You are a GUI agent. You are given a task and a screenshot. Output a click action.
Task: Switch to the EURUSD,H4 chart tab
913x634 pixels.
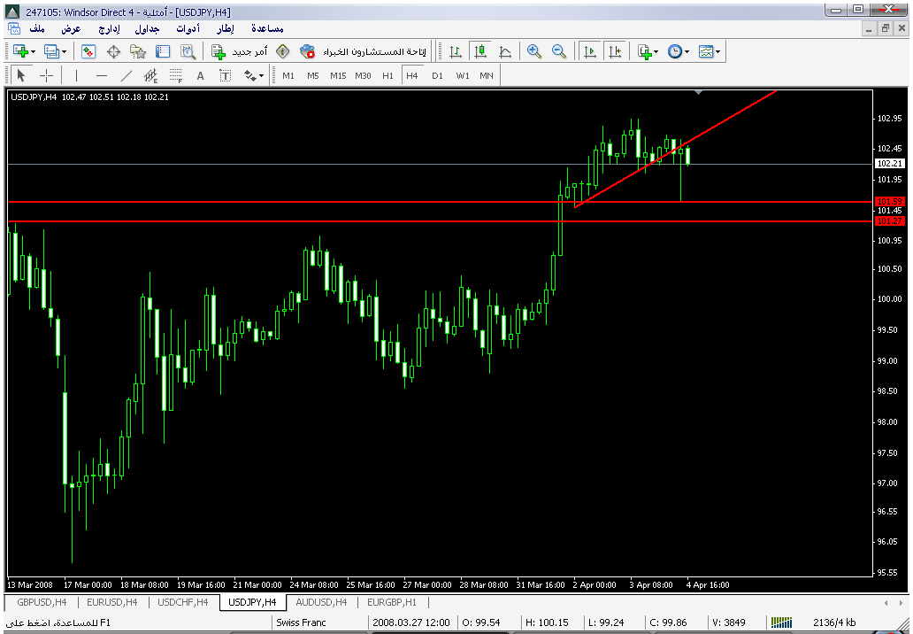111,602
